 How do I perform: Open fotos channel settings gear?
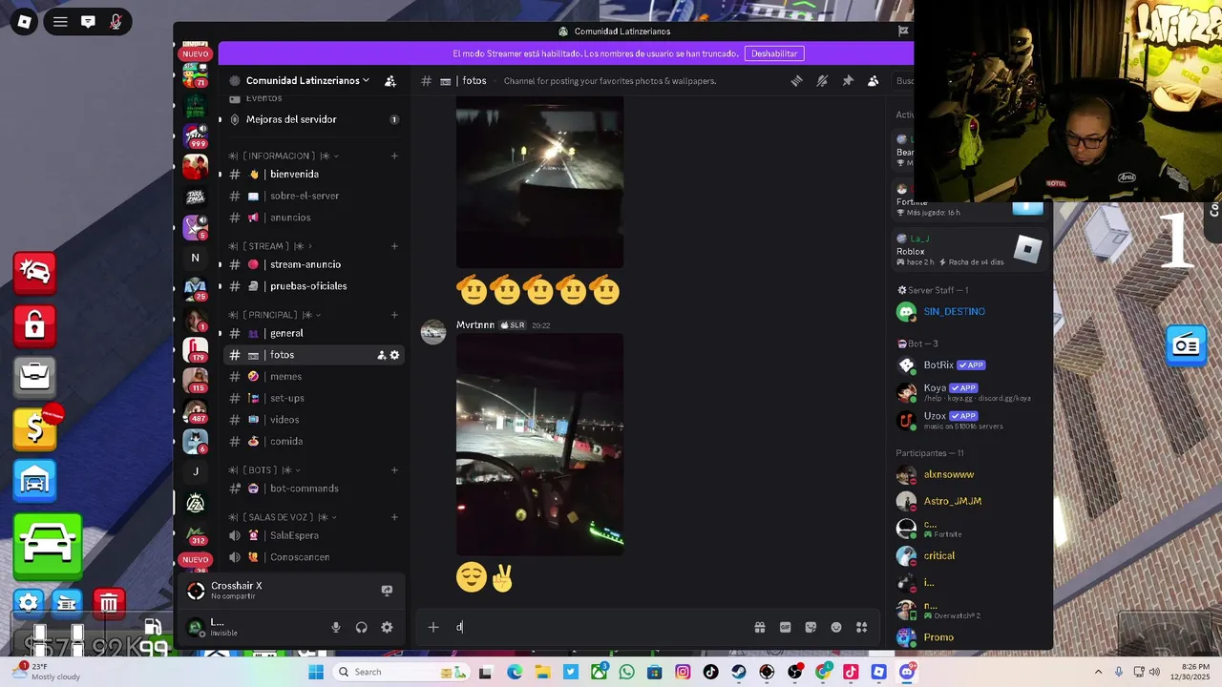[394, 355]
